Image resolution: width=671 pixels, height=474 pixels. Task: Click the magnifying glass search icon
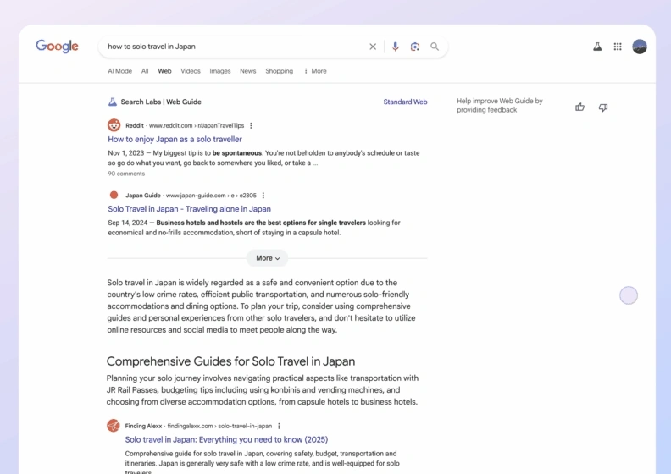point(435,47)
